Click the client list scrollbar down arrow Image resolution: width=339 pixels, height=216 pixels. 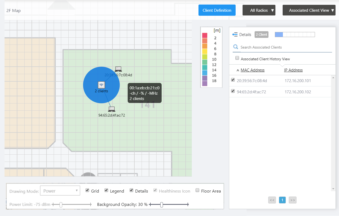(333, 189)
